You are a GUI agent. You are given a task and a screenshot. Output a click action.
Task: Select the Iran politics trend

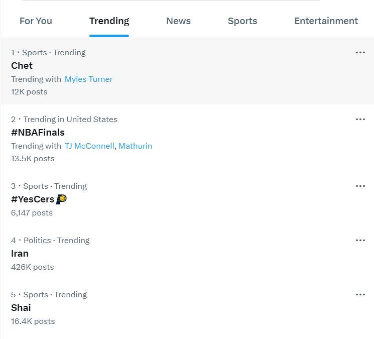20,254
